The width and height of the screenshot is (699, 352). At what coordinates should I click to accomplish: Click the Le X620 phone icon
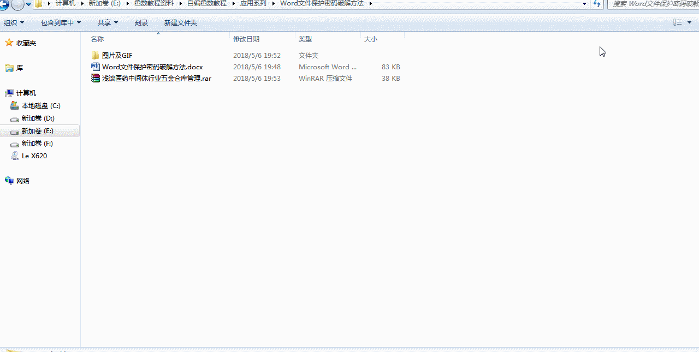(15, 156)
